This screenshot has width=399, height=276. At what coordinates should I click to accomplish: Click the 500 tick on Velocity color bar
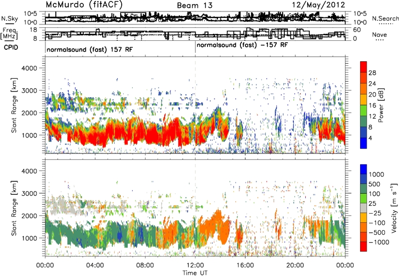tap(375, 184)
